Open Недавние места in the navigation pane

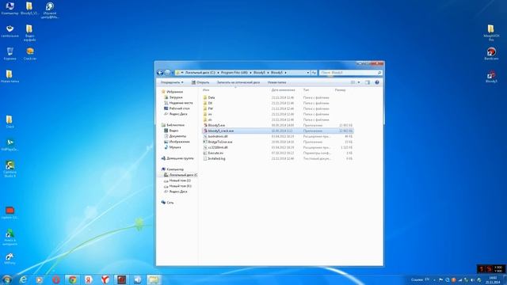pyautogui.click(x=181, y=103)
